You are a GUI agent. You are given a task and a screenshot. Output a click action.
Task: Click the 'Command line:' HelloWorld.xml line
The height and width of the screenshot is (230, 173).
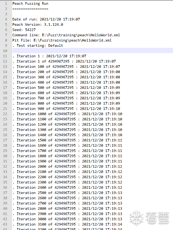pos(66,35)
